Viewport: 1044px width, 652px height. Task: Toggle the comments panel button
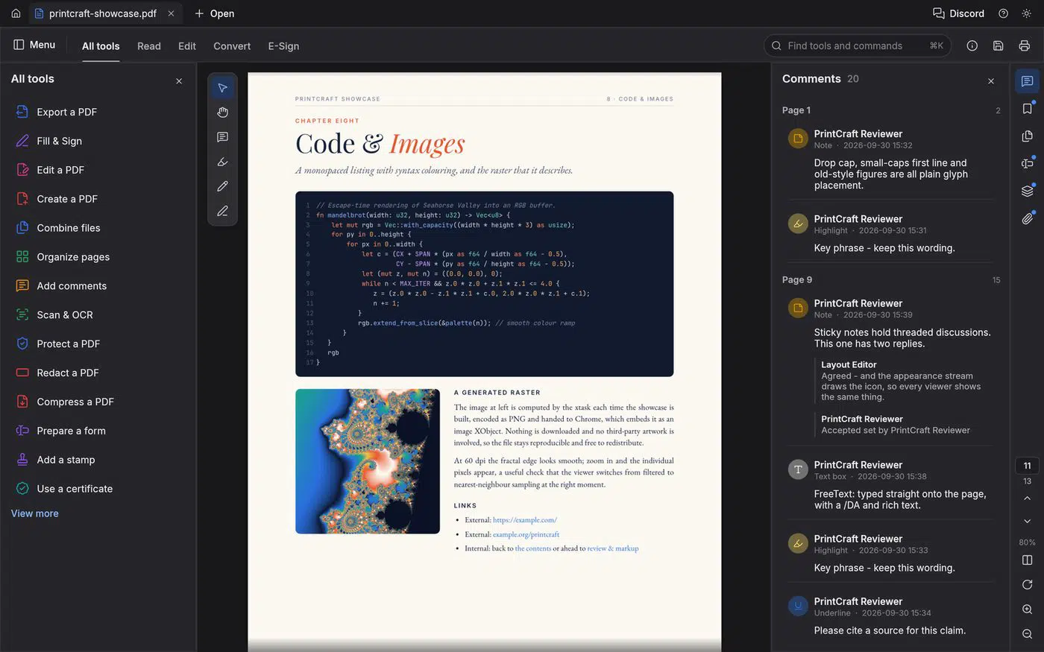(x=1027, y=80)
